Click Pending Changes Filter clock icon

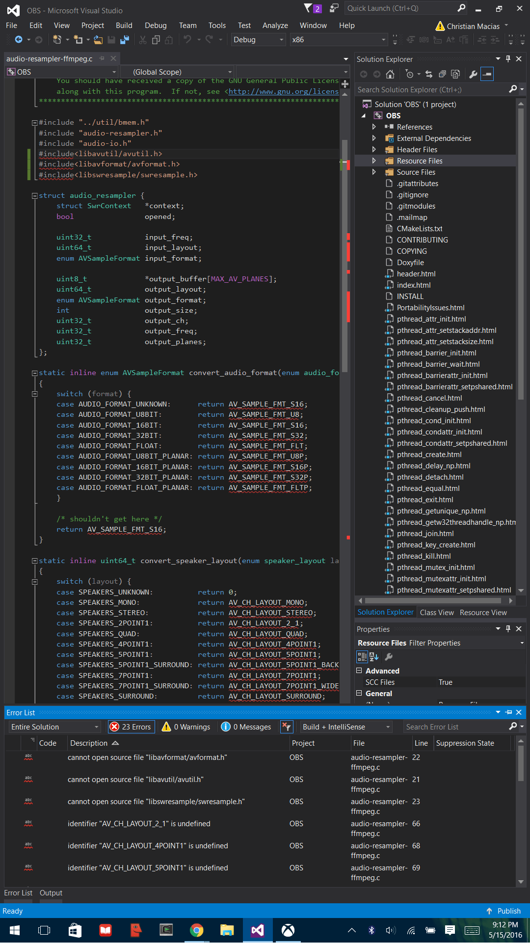tap(410, 74)
